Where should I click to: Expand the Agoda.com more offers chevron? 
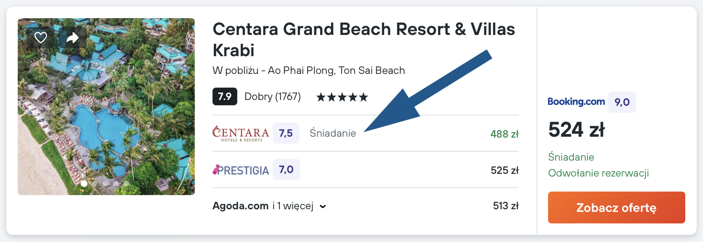[323, 207]
